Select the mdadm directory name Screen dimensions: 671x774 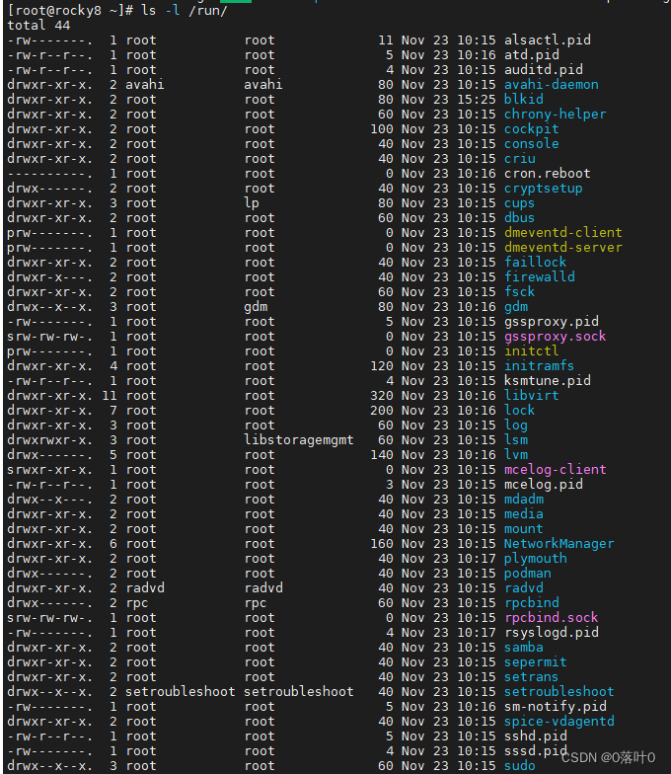(x=523, y=500)
